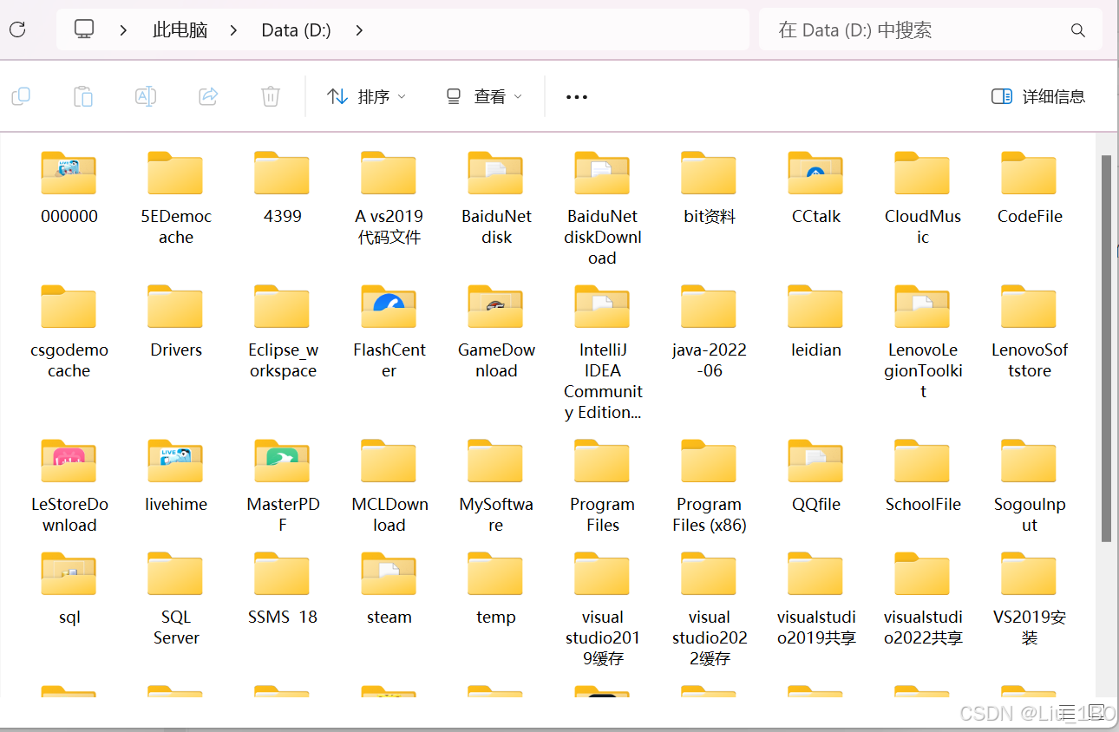The image size is (1119, 732).
Task: Select the SchoolFile folder
Action: pyautogui.click(x=923, y=475)
